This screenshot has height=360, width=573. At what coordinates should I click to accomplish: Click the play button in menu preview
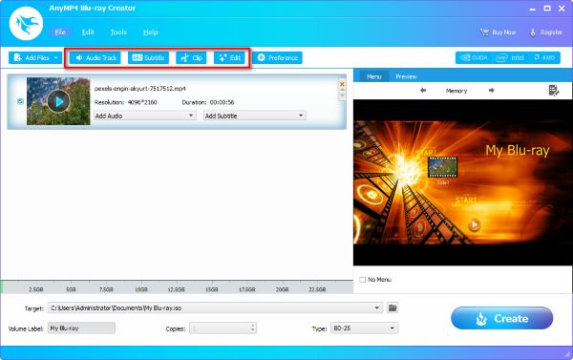click(474, 224)
